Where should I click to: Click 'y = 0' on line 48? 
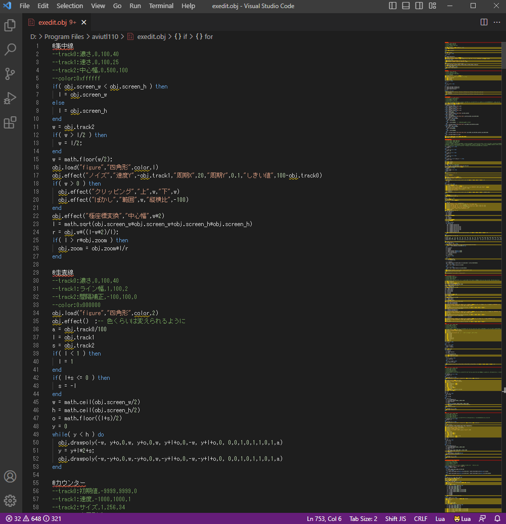(60, 426)
